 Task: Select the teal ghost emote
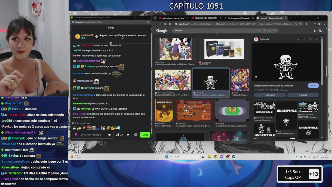[x=118, y=128]
